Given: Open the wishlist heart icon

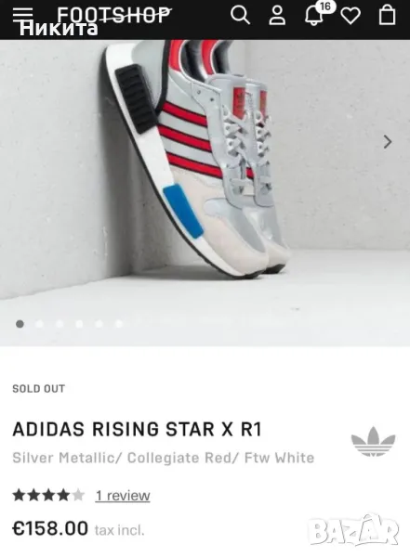Looking at the screenshot, I should click(x=350, y=16).
